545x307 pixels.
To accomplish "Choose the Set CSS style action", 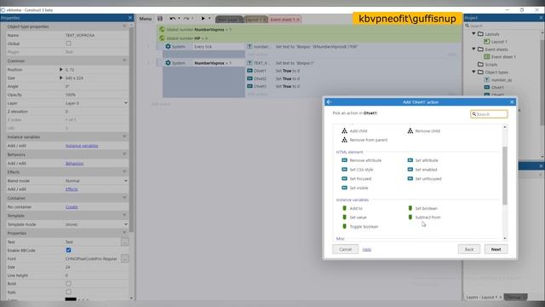I will click(x=358, y=170).
